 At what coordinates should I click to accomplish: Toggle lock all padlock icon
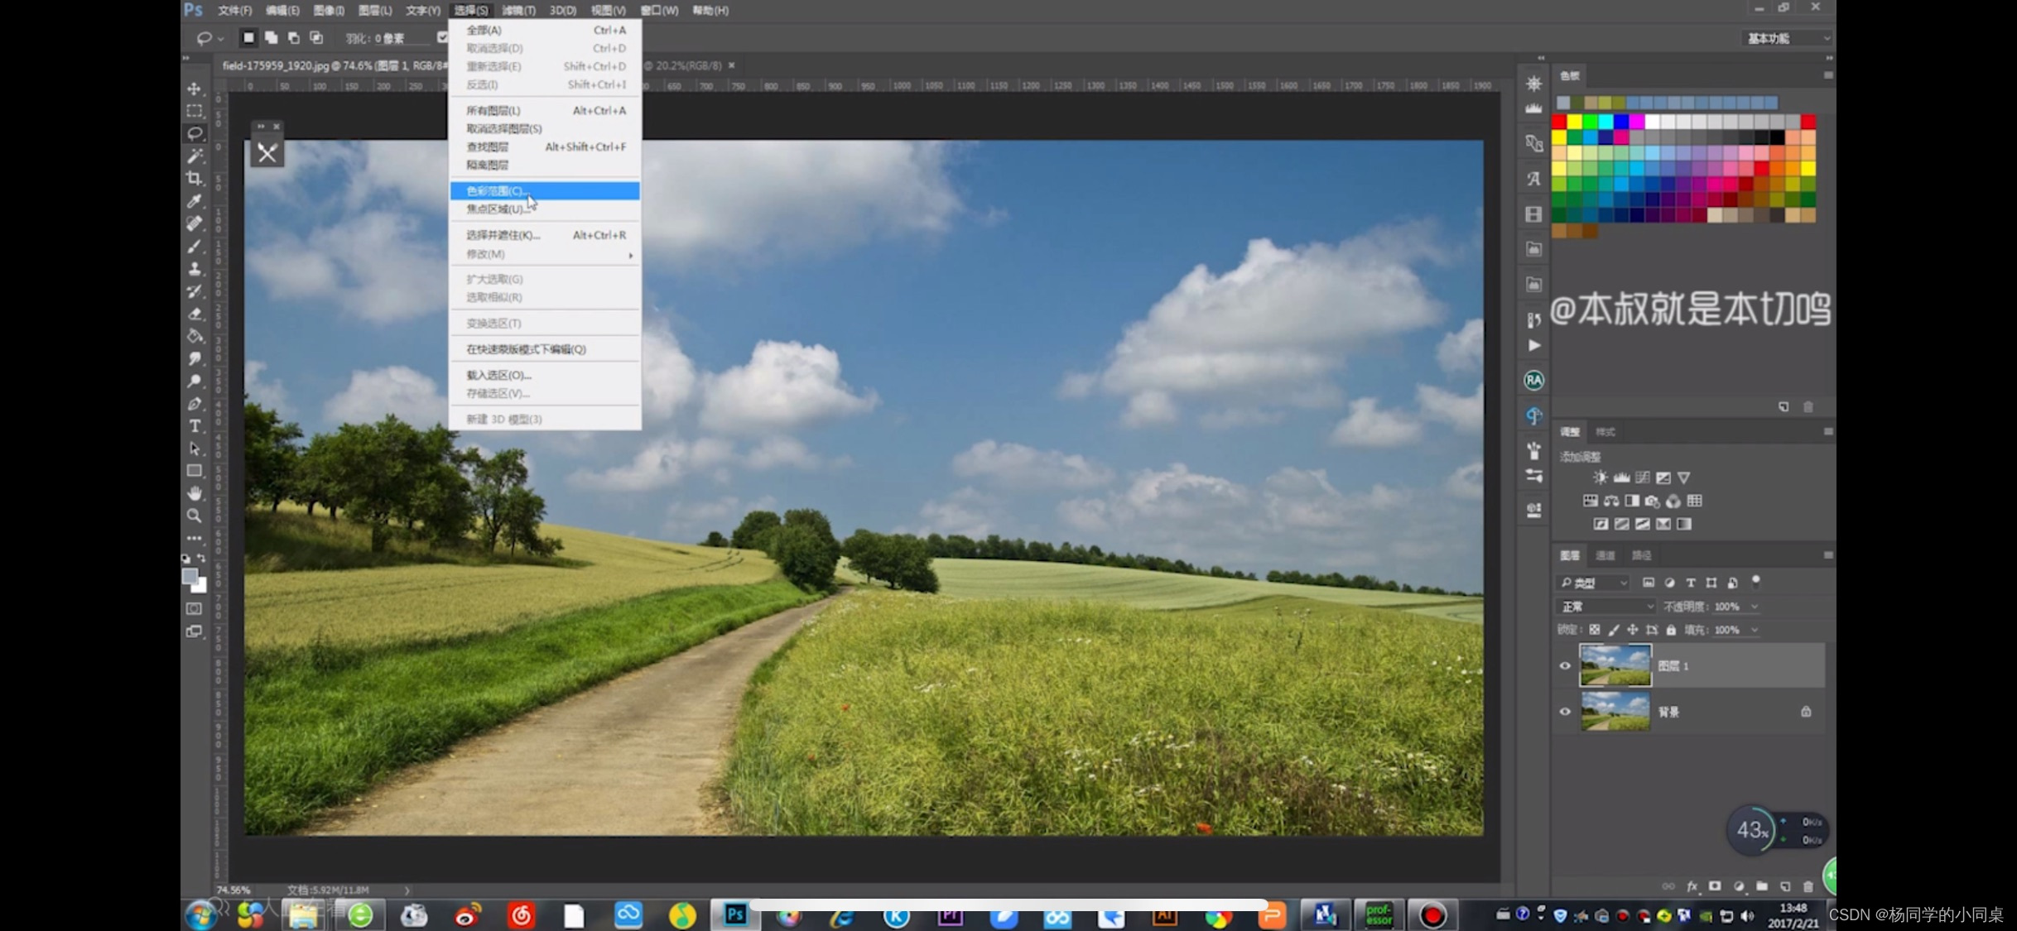[x=1671, y=630]
